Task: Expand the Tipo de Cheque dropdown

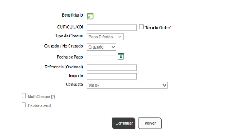Action: pyautogui.click(x=105, y=37)
